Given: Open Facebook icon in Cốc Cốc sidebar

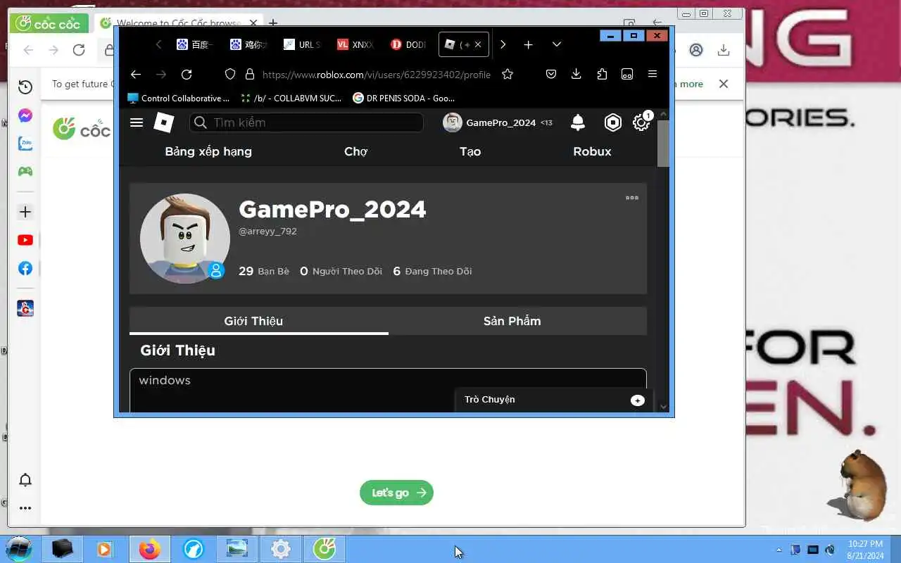Looking at the screenshot, I should [25, 268].
